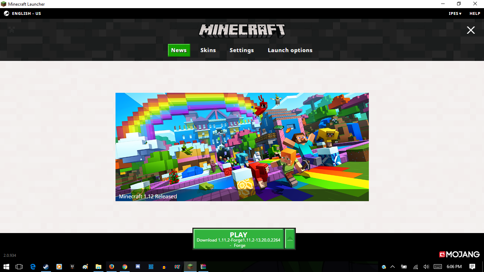Switch to Google Chrome in taskbar

pyautogui.click(x=125, y=267)
